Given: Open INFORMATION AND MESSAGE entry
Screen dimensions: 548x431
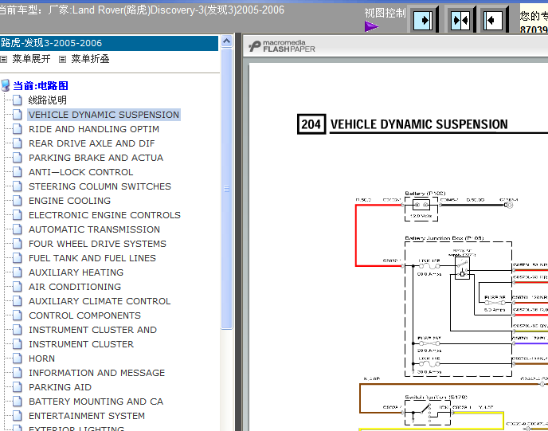Looking at the screenshot, I should [x=97, y=373].
